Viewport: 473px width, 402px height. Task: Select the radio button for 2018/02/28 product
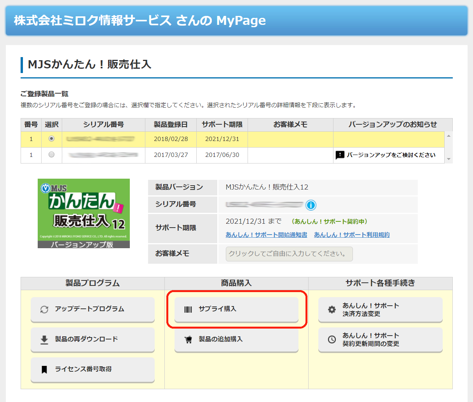(x=51, y=139)
